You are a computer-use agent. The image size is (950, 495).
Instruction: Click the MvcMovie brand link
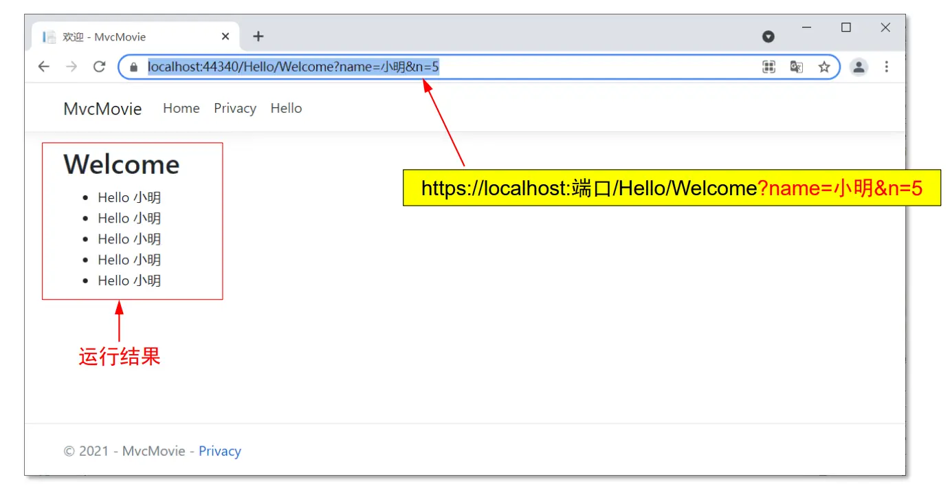(x=102, y=109)
